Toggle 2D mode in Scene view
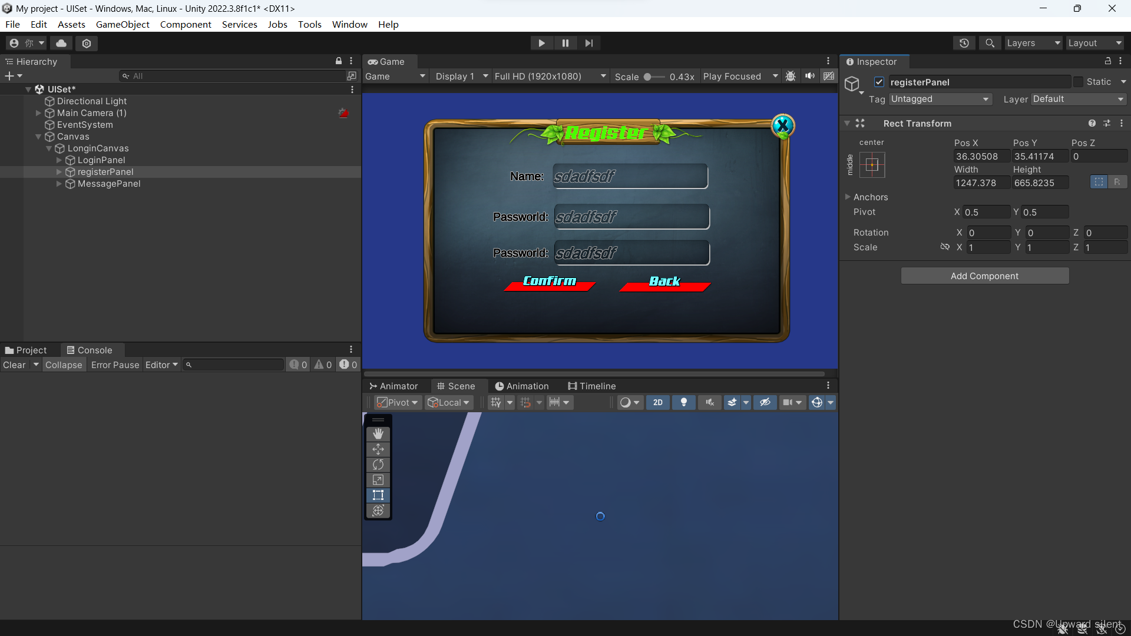This screenshot has height=636, width=1131. pos(658,402)
